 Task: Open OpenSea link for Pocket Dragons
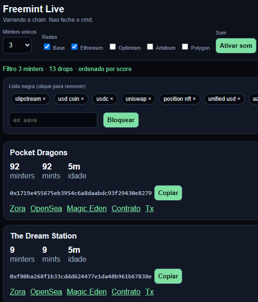tap(46, 209)
